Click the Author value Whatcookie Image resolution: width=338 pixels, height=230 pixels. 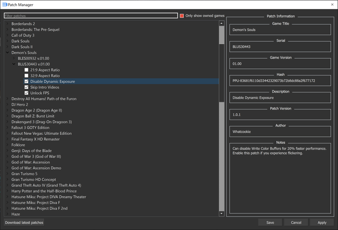(242, 132)
